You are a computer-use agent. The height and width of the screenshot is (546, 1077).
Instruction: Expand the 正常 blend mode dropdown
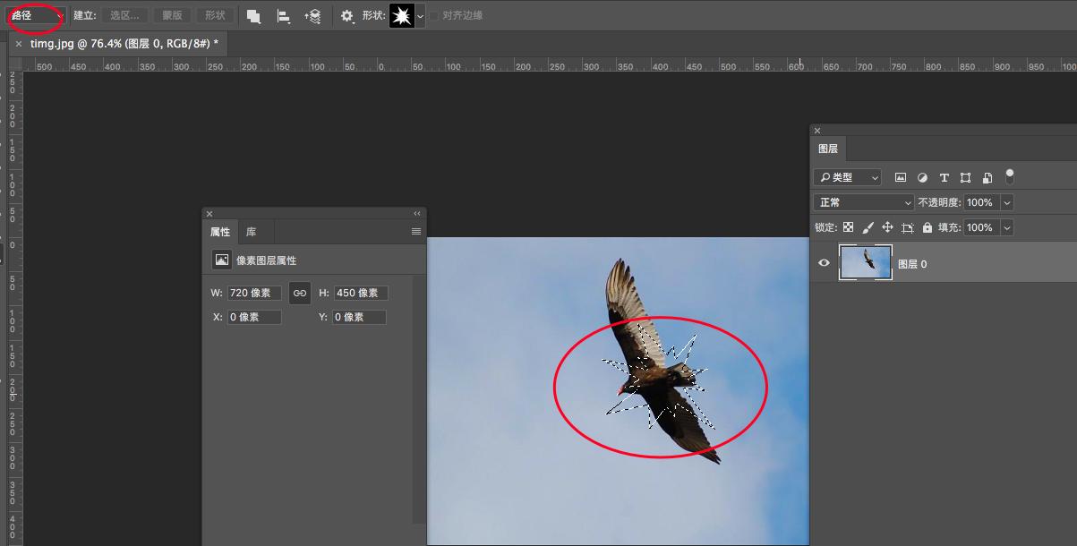[864, 203]
